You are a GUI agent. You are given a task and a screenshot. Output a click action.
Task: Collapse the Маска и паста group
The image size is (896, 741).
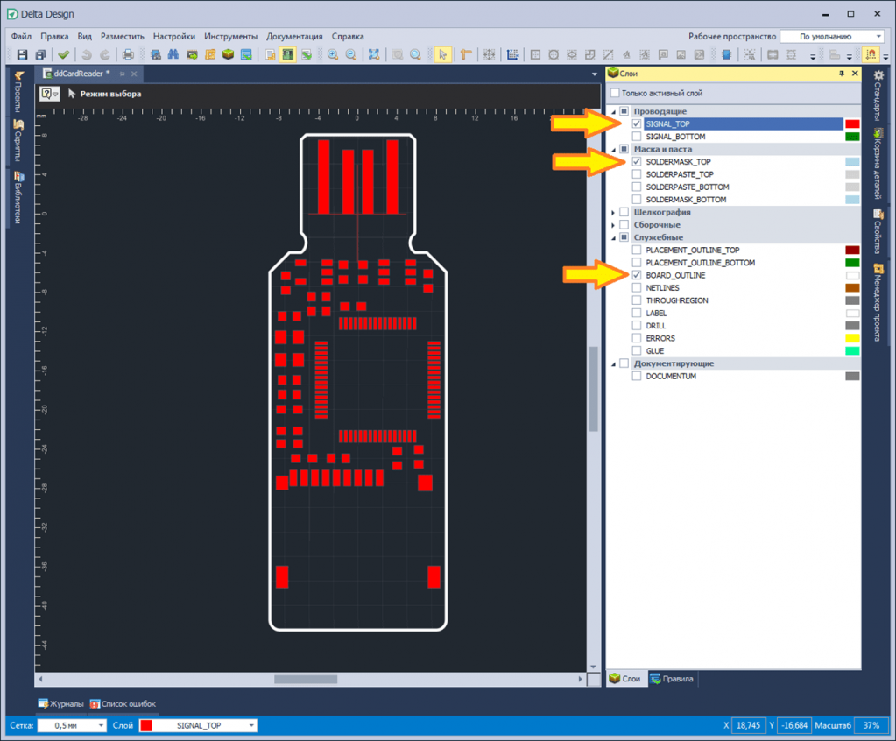coord(614,150)
